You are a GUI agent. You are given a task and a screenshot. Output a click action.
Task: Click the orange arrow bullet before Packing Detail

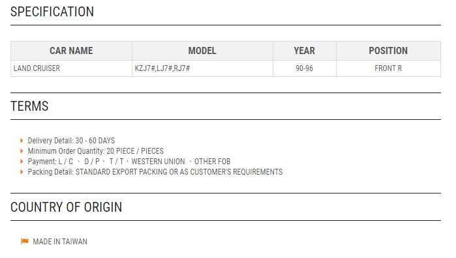click(22, 172)
